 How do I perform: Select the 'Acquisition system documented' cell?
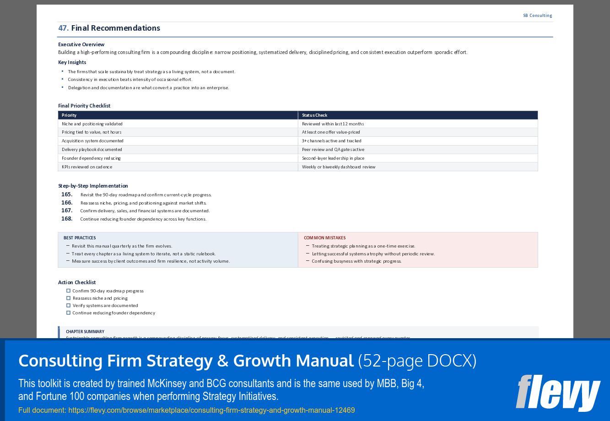[x=178, y=141]
